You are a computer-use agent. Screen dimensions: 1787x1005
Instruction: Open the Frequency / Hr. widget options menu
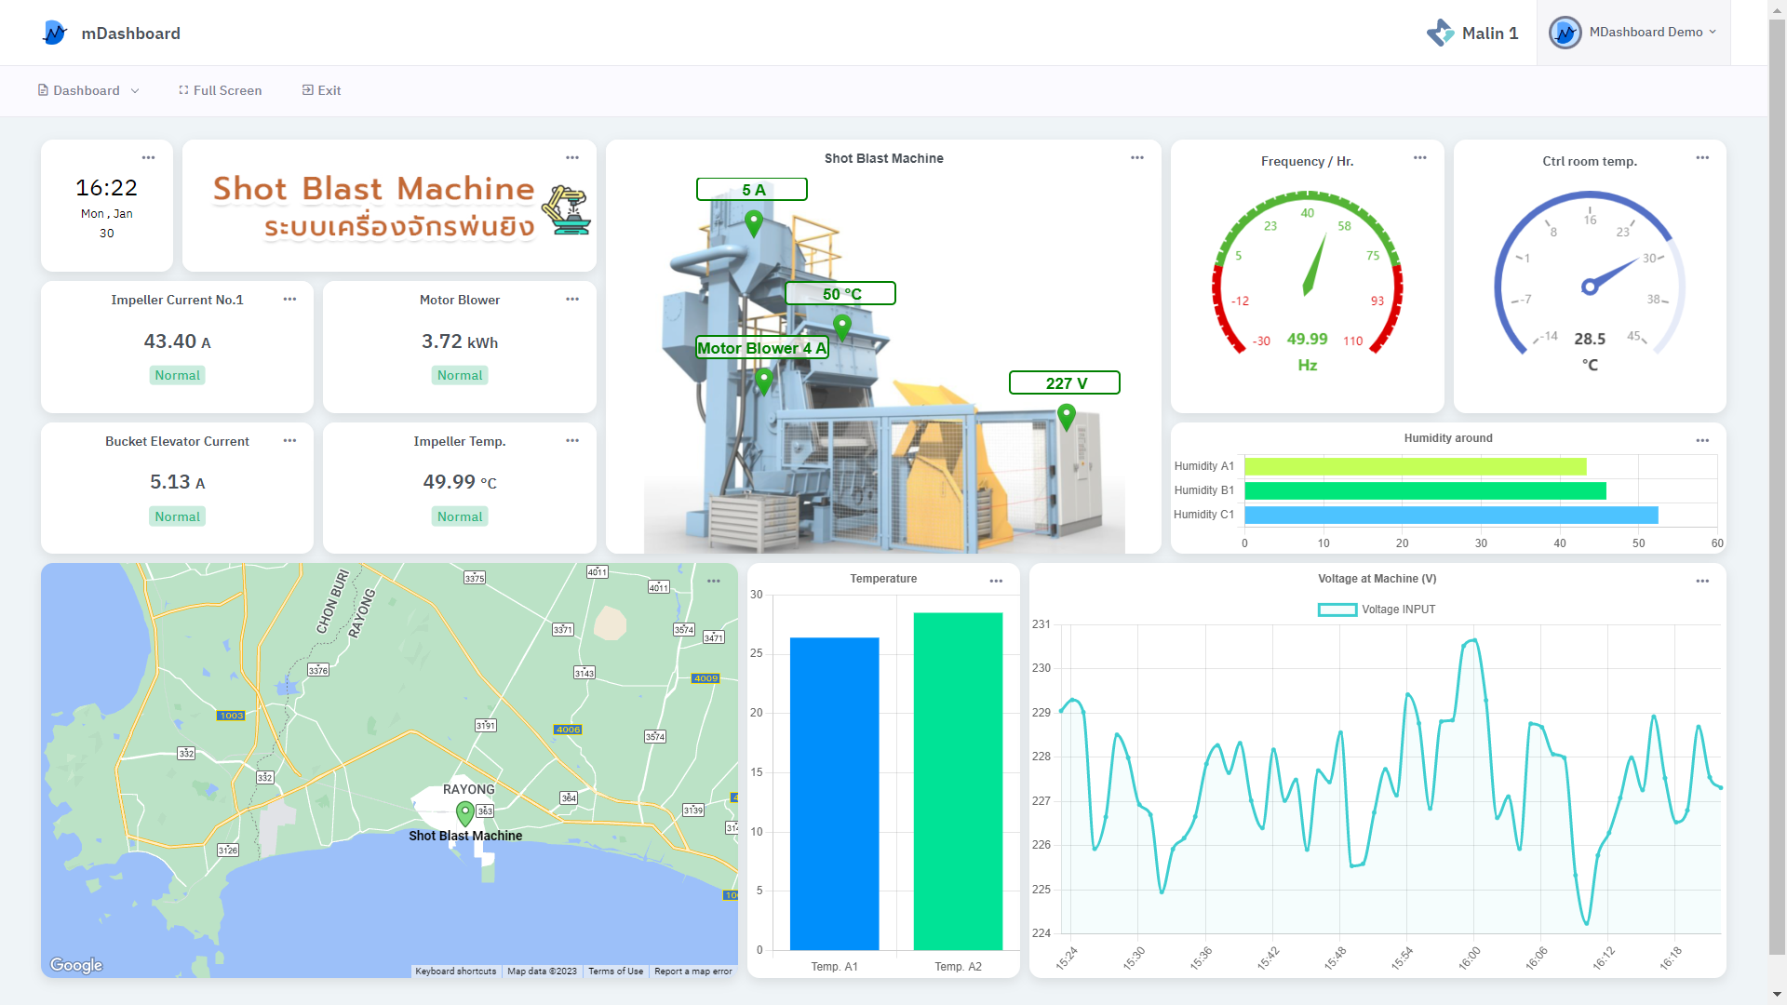pyautogui.click(x=1419, y=157)
